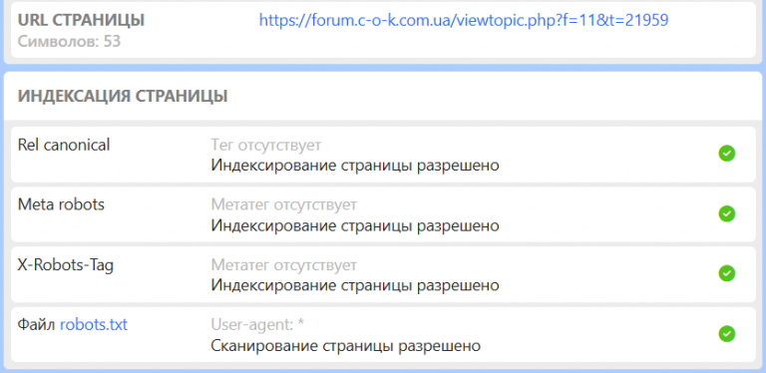Open the robots.txt file link
The image size is (766, 373).
point(94,325)
